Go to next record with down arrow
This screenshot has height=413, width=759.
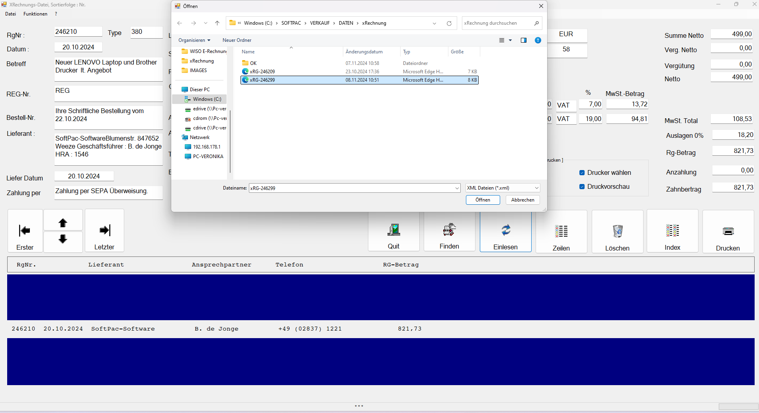(x=63, y=241)
